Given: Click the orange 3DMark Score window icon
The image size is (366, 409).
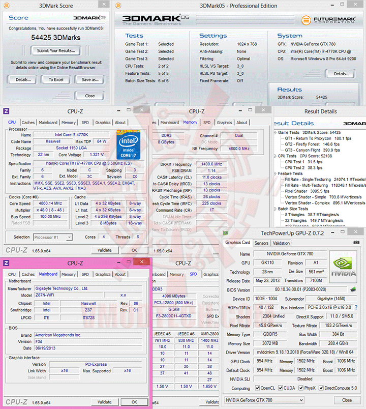Looking at the screenshot, I should [x=6, y=5].
